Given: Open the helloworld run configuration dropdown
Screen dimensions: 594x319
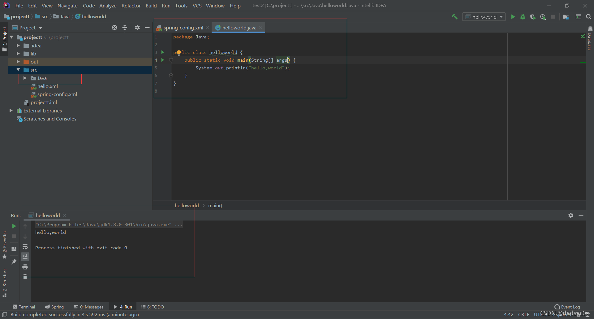Looking at the screenshot, I should (x=484, y=17).
